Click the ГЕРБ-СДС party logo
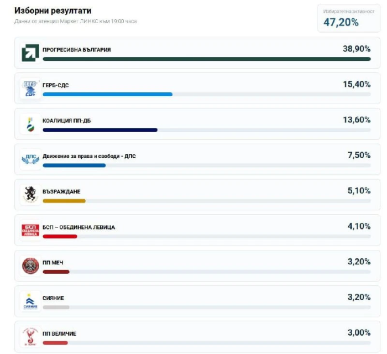 pyautogui.click(x=30, y=88)
